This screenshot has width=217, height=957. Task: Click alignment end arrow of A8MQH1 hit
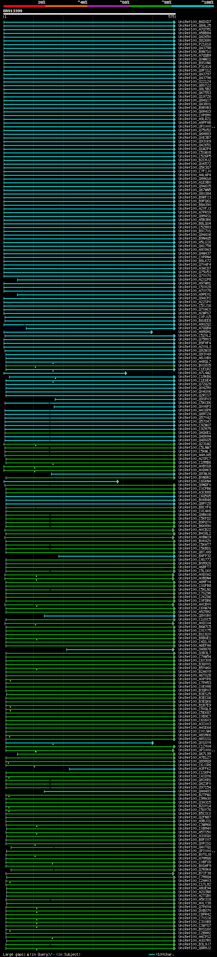coord(152,332)
